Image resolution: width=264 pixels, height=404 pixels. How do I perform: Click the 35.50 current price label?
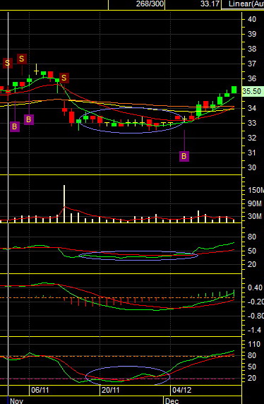pos(252,92)
